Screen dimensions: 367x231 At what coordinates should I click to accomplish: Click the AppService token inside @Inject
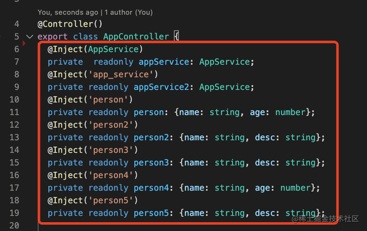113,49
